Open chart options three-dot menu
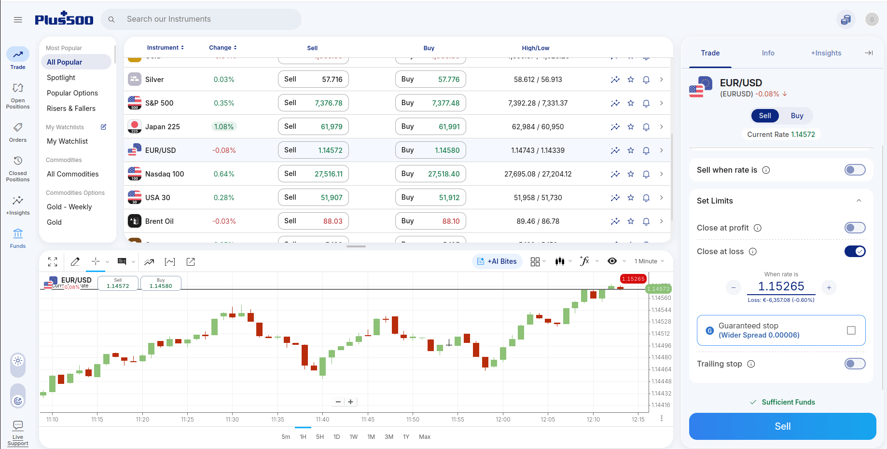This screenshot has height=449, width=887. pos(661,419)
